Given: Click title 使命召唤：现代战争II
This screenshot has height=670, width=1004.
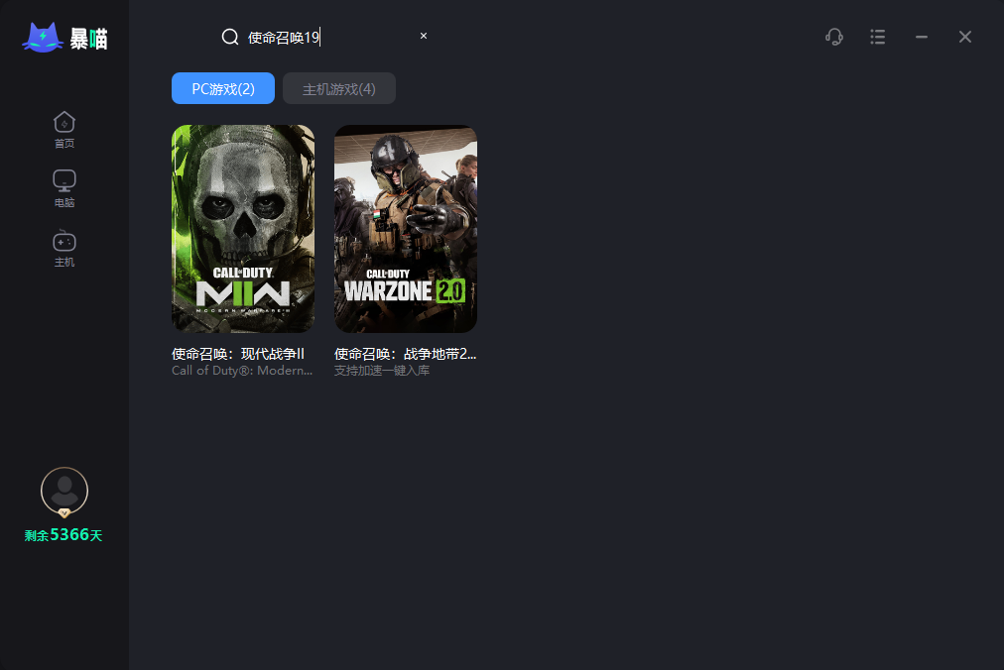Looking at the screenshot, I should point(238,354).
